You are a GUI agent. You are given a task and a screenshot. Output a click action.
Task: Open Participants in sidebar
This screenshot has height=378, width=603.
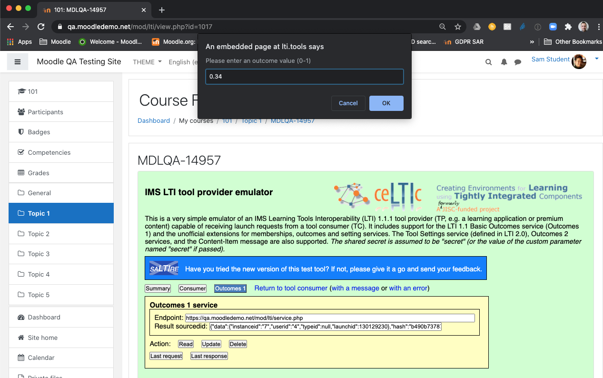[x=61, y=112]
